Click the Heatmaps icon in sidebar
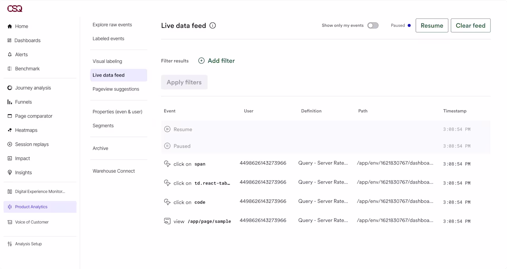507x269 pixels. (x=10, y=130)
